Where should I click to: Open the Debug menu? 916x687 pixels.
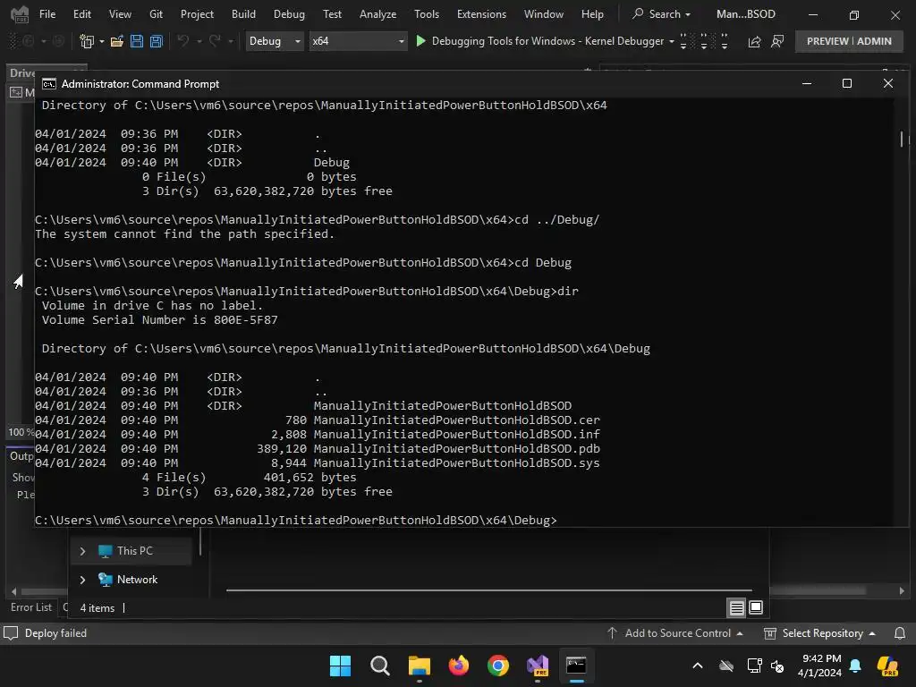coord(289,14)
